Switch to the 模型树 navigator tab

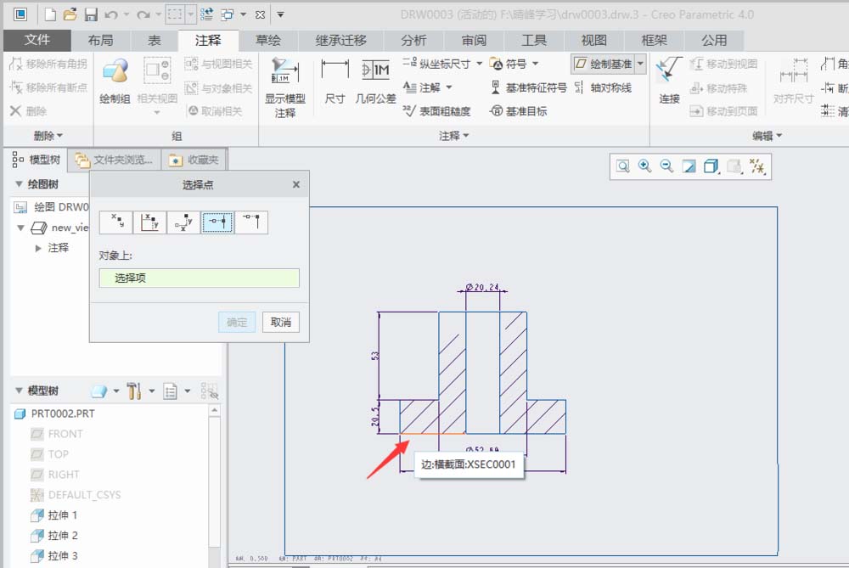click(x=36, y=159)
